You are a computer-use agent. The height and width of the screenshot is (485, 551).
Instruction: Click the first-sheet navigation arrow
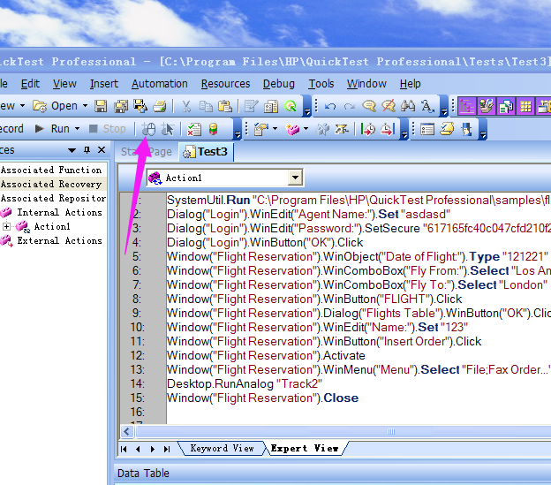click(x=124, y=449)
